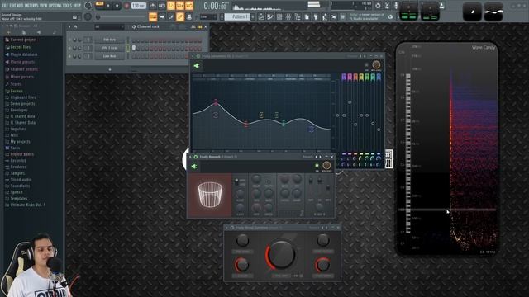Image resolution: width=529 pixels, height=297 pixels.
Task: Open channel rack filter dropdown All
Action: [109, 26]
